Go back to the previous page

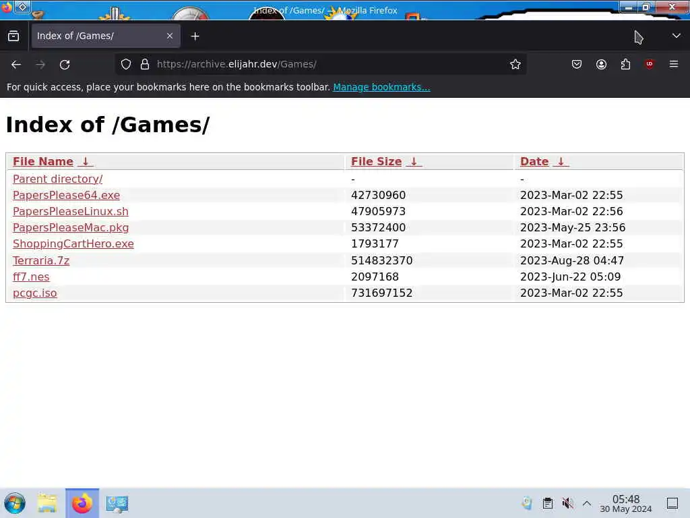coord(16,65)
